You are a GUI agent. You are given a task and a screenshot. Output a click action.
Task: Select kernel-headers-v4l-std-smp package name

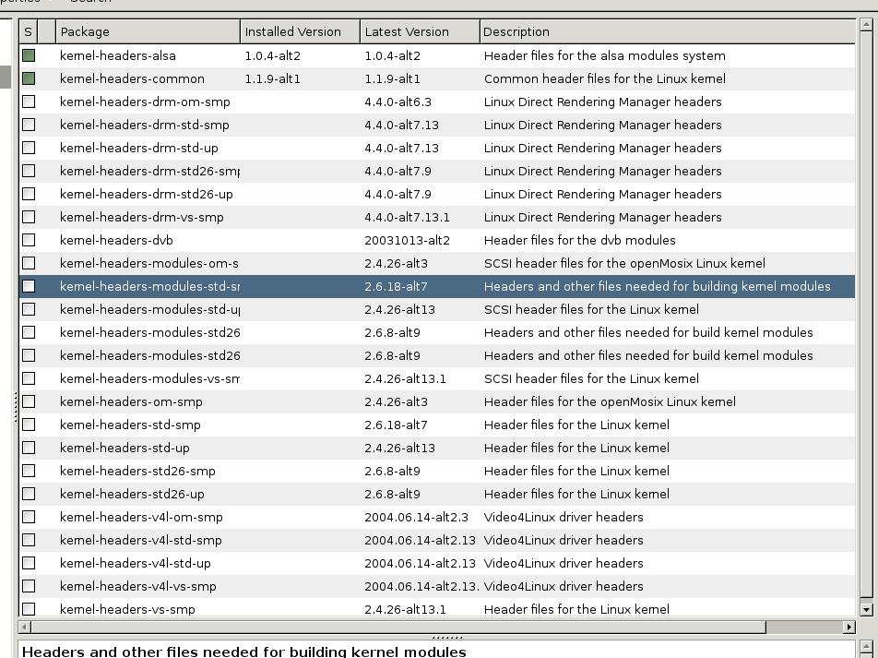click(x=141, y=540)
